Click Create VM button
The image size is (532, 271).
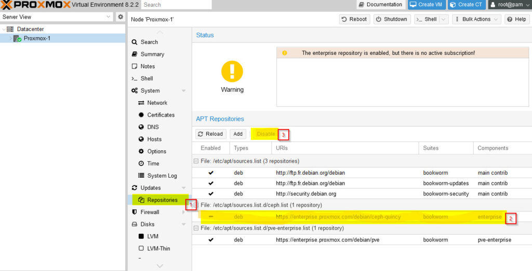(x=427, y=5)
